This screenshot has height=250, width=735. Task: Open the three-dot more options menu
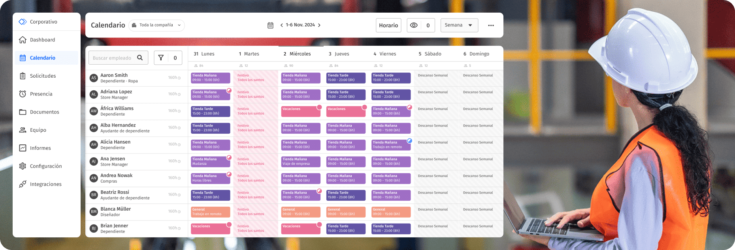coord(491,25)
